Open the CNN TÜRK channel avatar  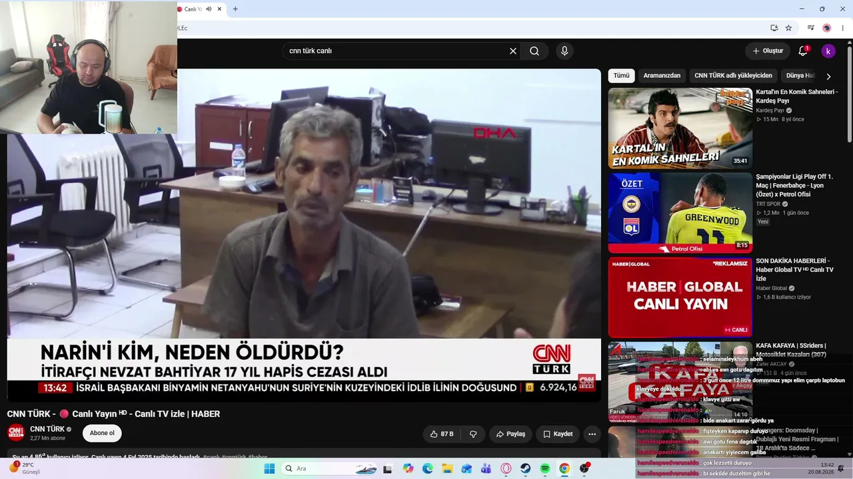[x=16, y=433]
